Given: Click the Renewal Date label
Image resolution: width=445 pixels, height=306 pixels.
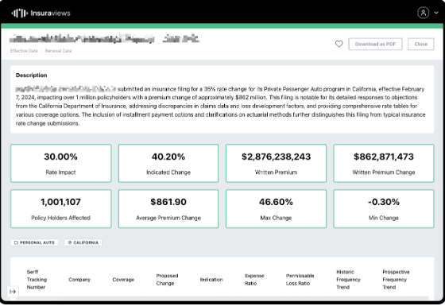Looking at the screenshot, I should coord(58,51).
